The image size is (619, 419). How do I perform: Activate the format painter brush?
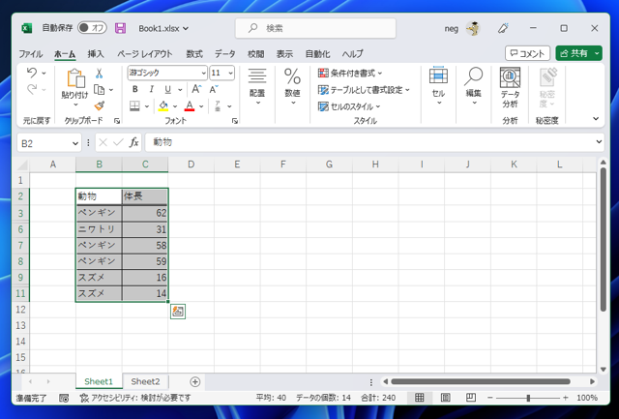point(99,106)
